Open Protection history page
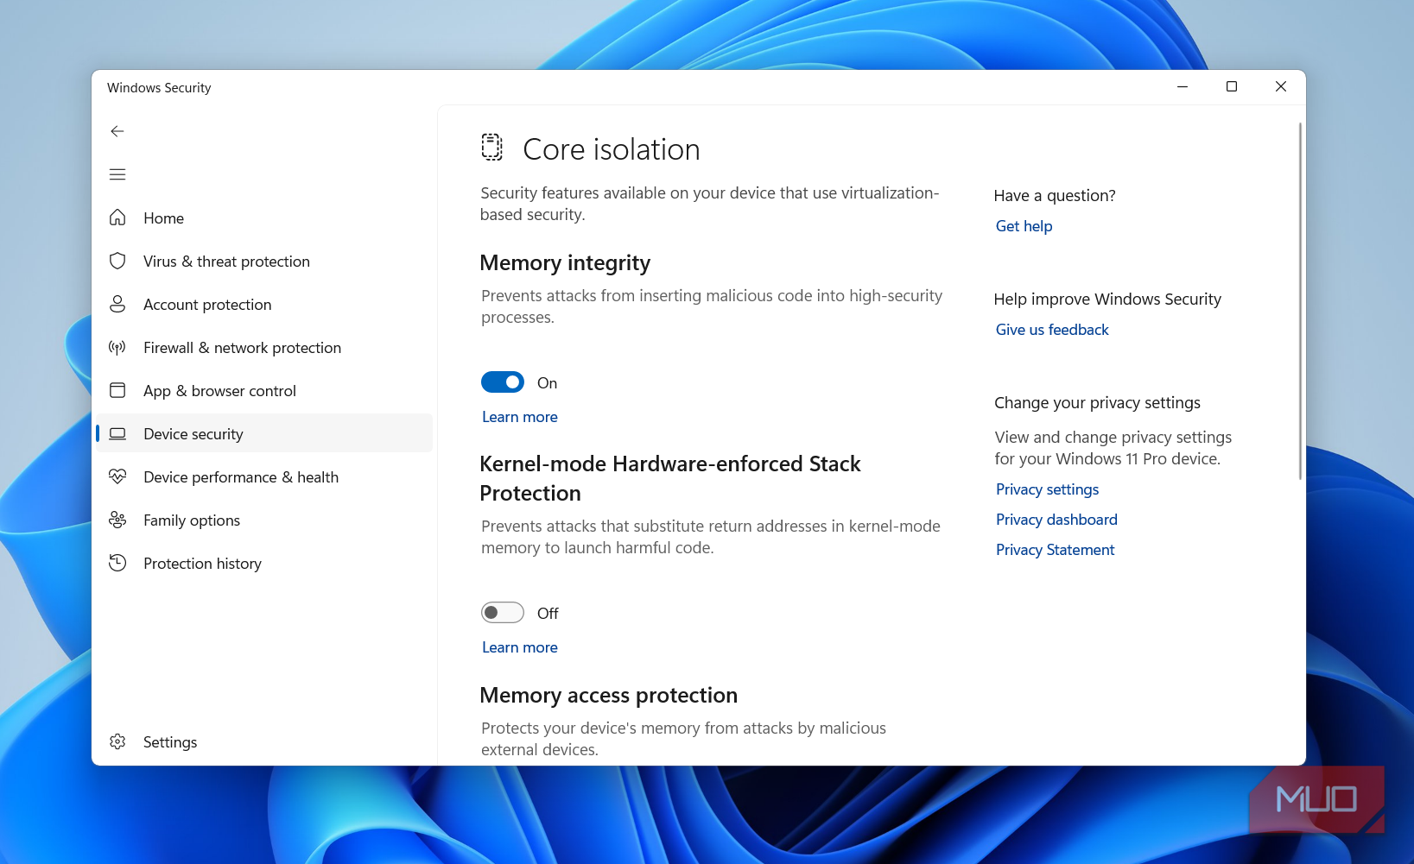 (264, 563)
